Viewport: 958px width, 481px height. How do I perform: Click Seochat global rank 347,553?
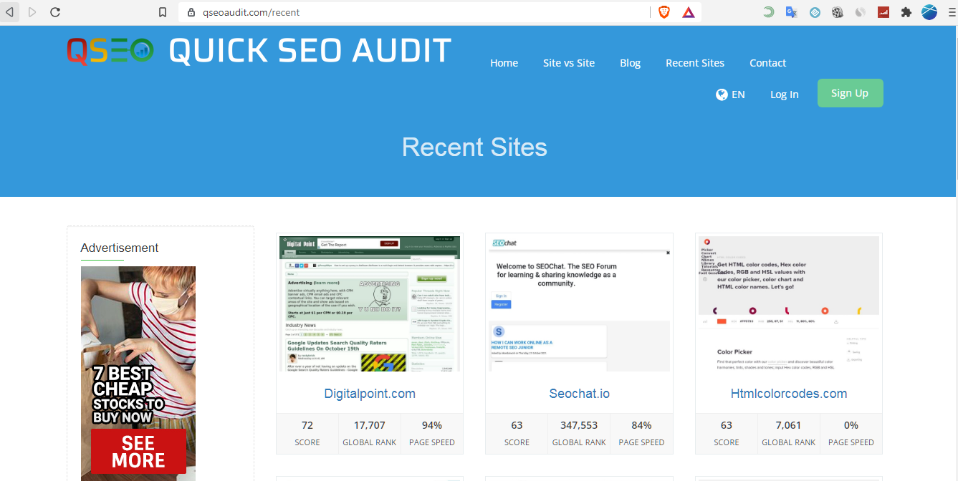(579, 425)
